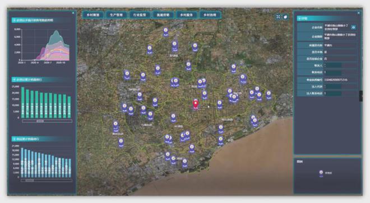The width and height of the screenshot is (370, 203).
Task: Collapse the green bar ranking chart header
Action: point(15,79)
